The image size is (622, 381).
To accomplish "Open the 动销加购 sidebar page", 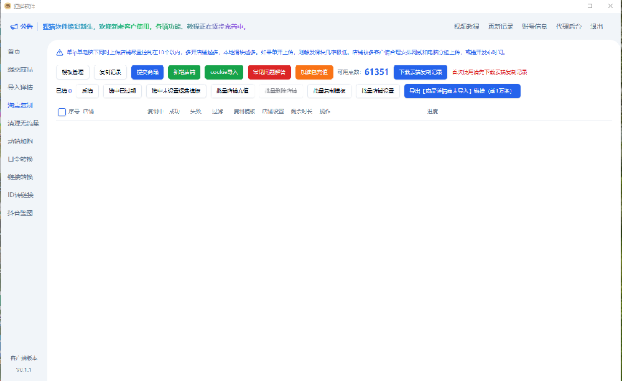I will tap(20, 141).
